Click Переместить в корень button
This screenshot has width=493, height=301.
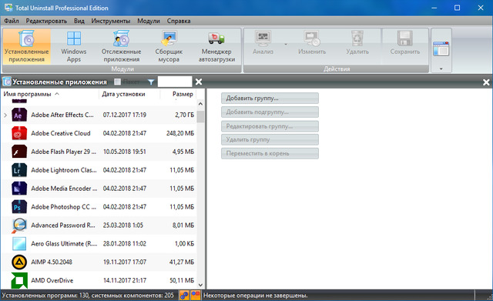tap(270, 153)
